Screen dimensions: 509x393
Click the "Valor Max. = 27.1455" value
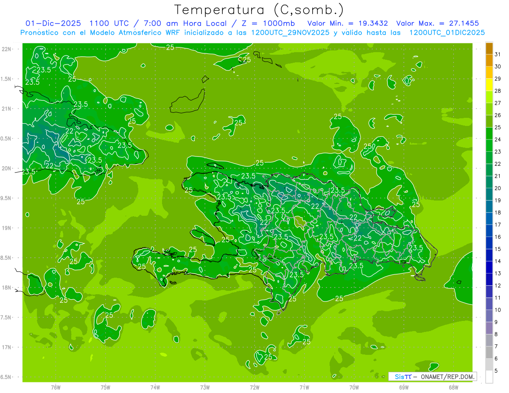coord(438,23)
